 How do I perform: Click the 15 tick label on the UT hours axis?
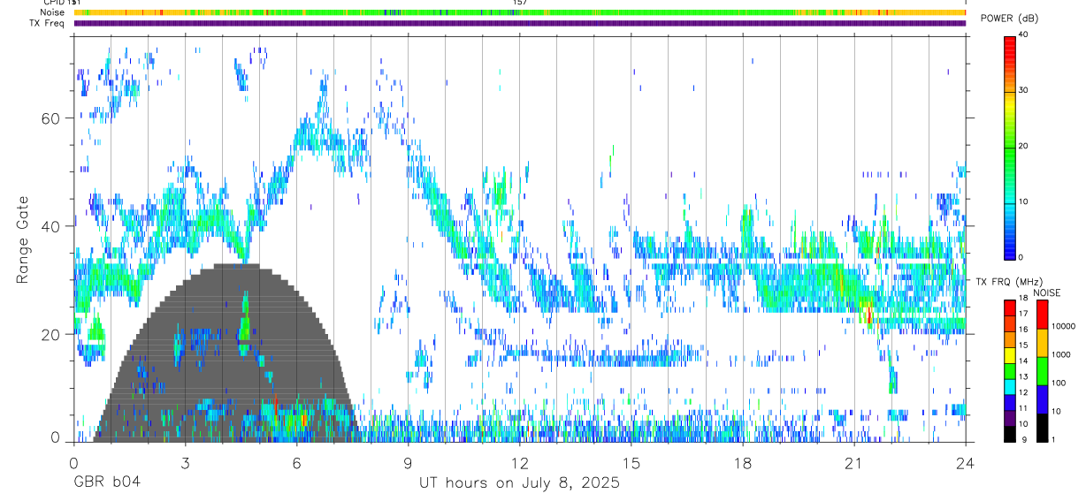click(631, 462)
